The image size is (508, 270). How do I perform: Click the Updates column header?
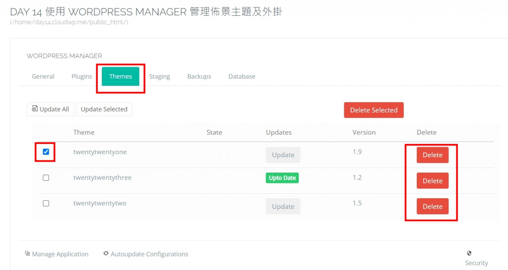click(x=279, y=133)
